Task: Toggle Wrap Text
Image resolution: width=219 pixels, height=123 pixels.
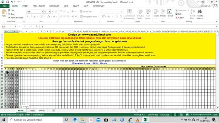Action: tap(86, 12)
